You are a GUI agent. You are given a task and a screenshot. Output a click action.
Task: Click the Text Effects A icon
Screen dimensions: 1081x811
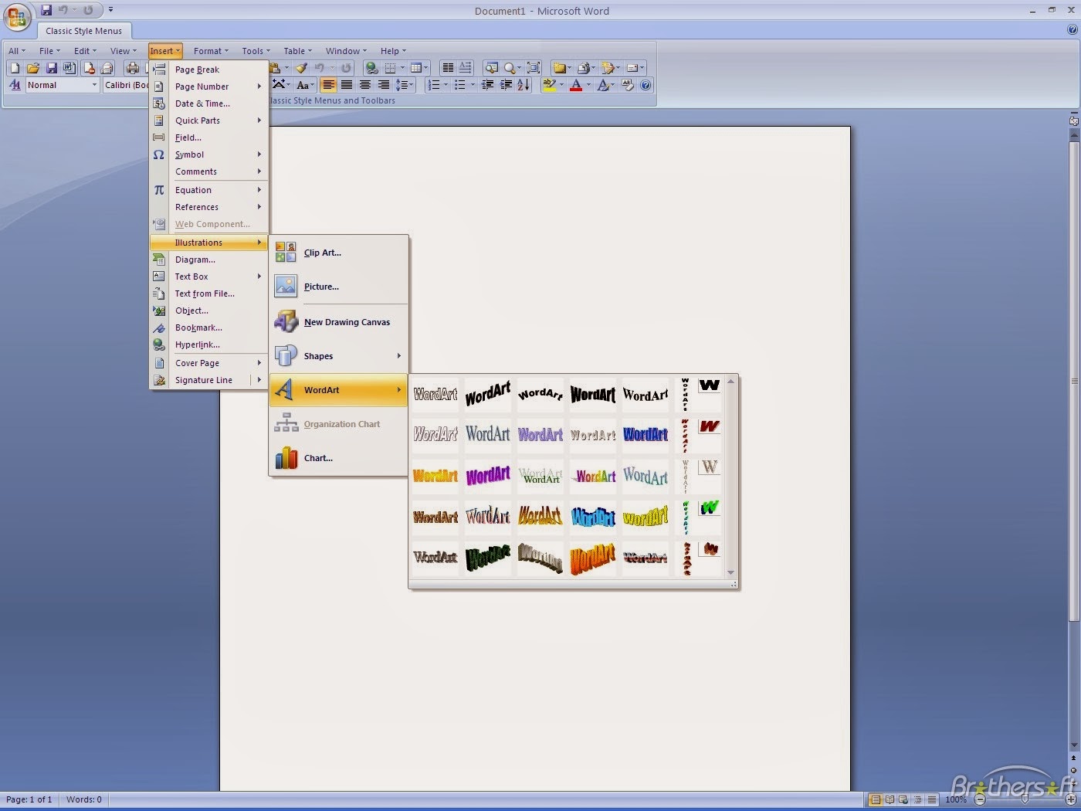[603, 85]
